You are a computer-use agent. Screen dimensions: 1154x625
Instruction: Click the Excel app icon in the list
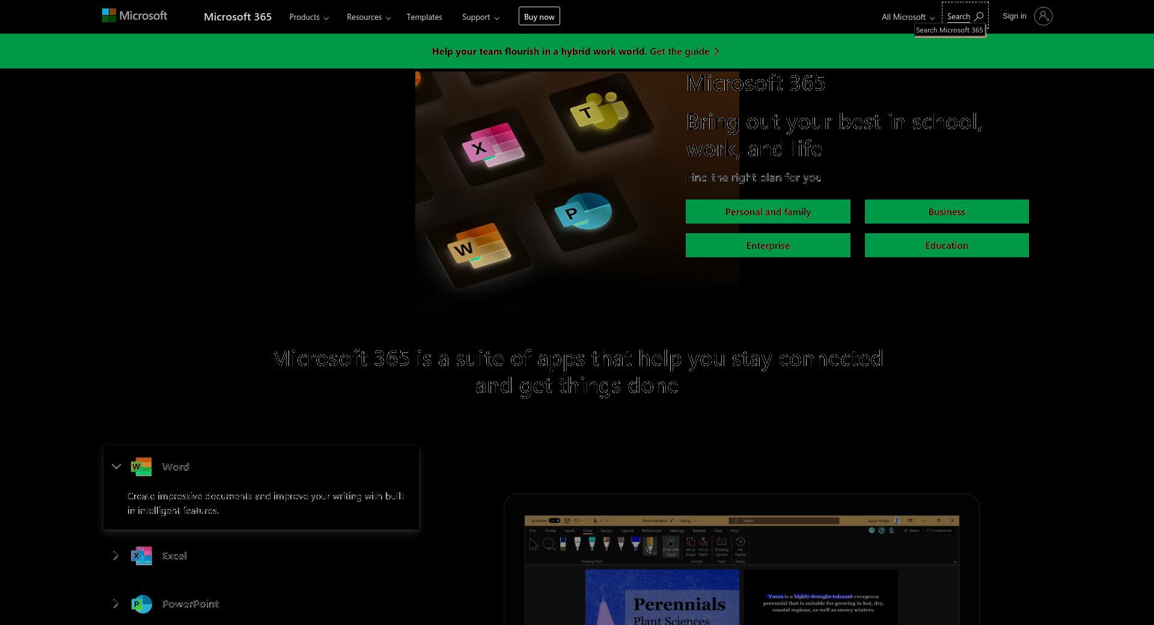pos(141,556)
